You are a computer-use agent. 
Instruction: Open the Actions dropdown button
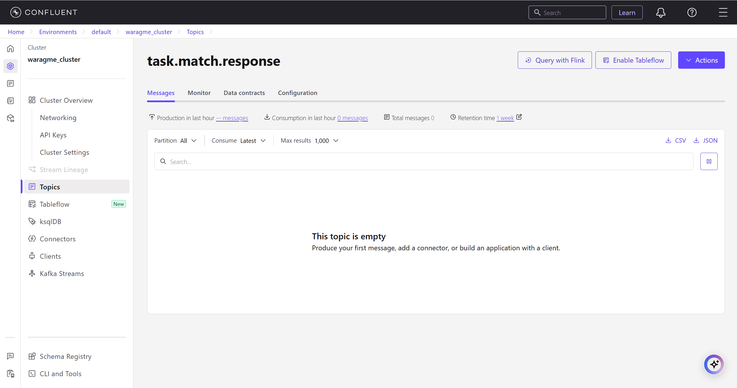701,60
